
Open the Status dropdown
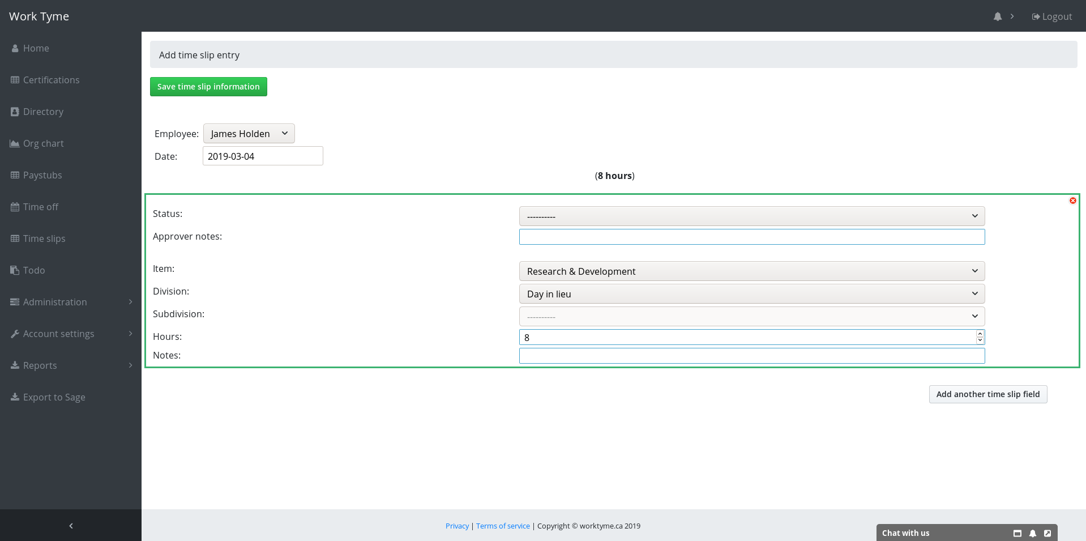click(x=751, y=216)
